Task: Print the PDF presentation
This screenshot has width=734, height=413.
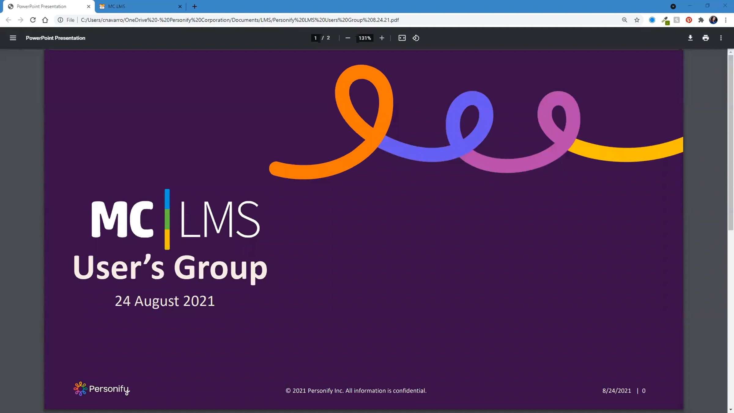Action: [x=706, y=38]
